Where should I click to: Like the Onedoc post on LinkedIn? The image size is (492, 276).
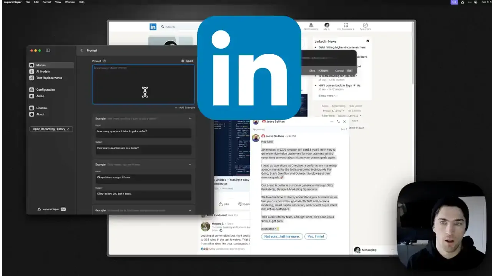(x=224, y=204)
